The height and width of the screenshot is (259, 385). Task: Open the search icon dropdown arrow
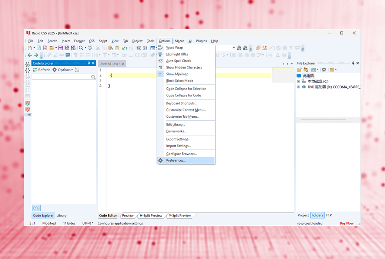point(86,48)
